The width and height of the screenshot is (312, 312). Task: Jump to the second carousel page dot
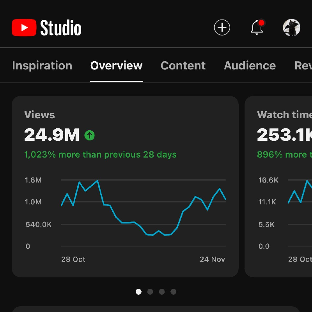coord(150,292)
